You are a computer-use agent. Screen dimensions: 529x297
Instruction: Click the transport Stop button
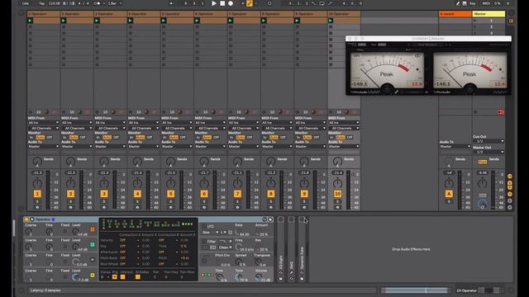(222, 3)
